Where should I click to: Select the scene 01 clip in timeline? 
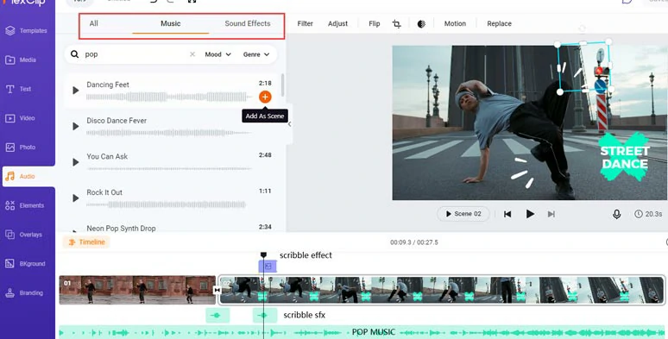point(137,290)
